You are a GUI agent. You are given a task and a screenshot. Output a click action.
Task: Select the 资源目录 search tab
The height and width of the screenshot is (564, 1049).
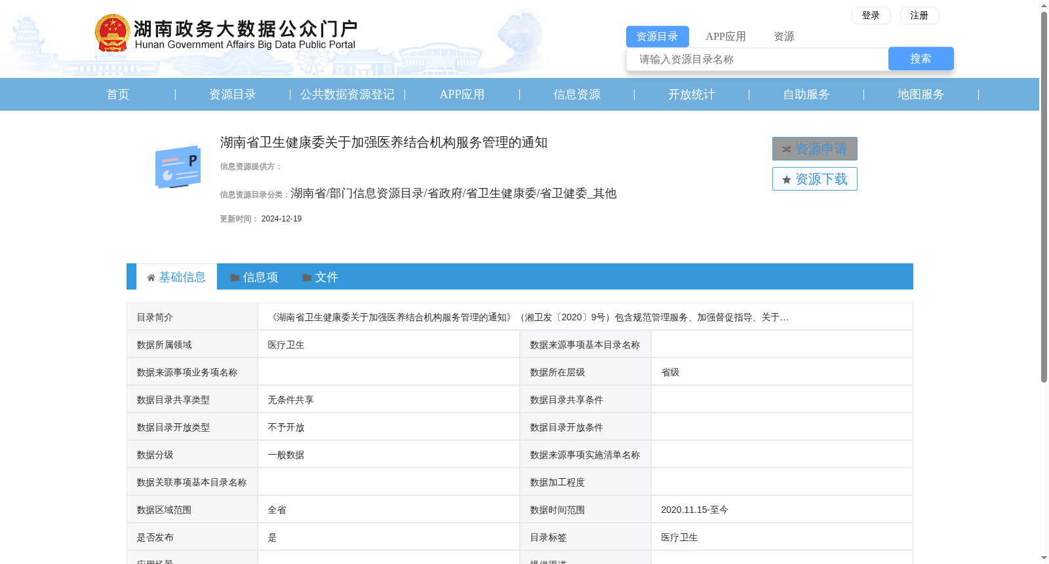657,37
